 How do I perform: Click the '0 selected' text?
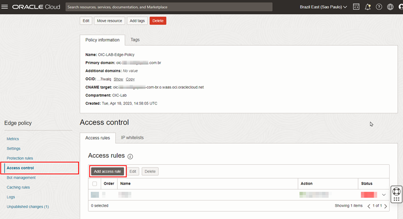(x=100, y=206)
